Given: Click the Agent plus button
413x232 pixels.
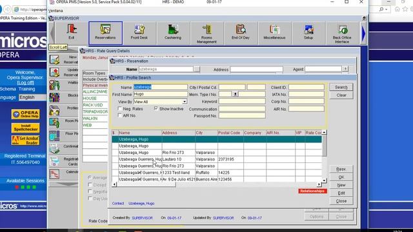Looking at the screenshot, I should click(x=345, y=69).
